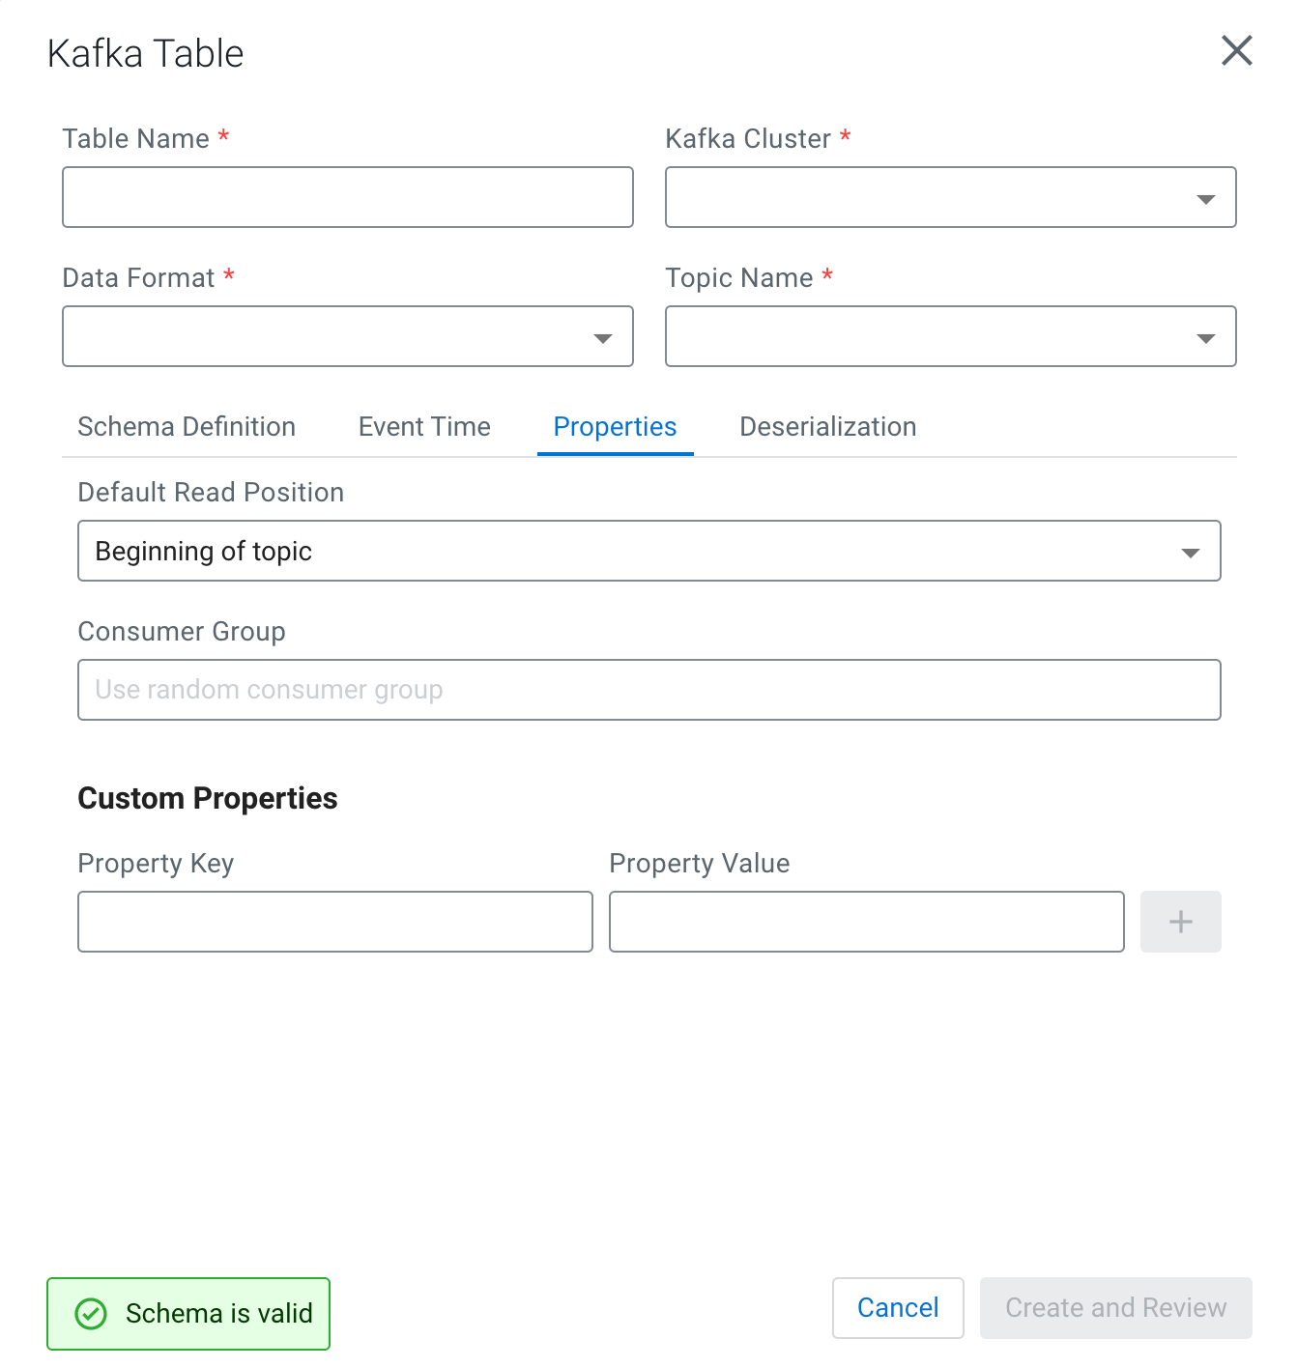Go to the Deserialization tab

[827, 427]
